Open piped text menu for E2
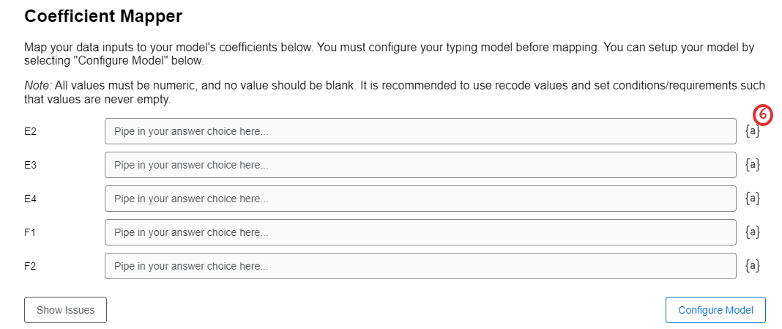The height and width of the screenshot is (329, 782). point(752,131)
